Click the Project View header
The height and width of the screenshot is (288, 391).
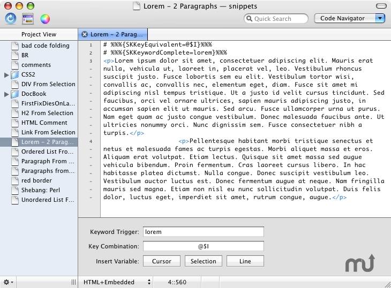click(39, 34)
